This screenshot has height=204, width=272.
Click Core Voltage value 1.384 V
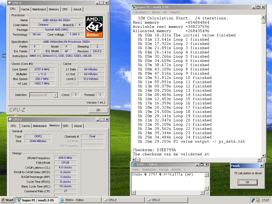pos(75,34)
